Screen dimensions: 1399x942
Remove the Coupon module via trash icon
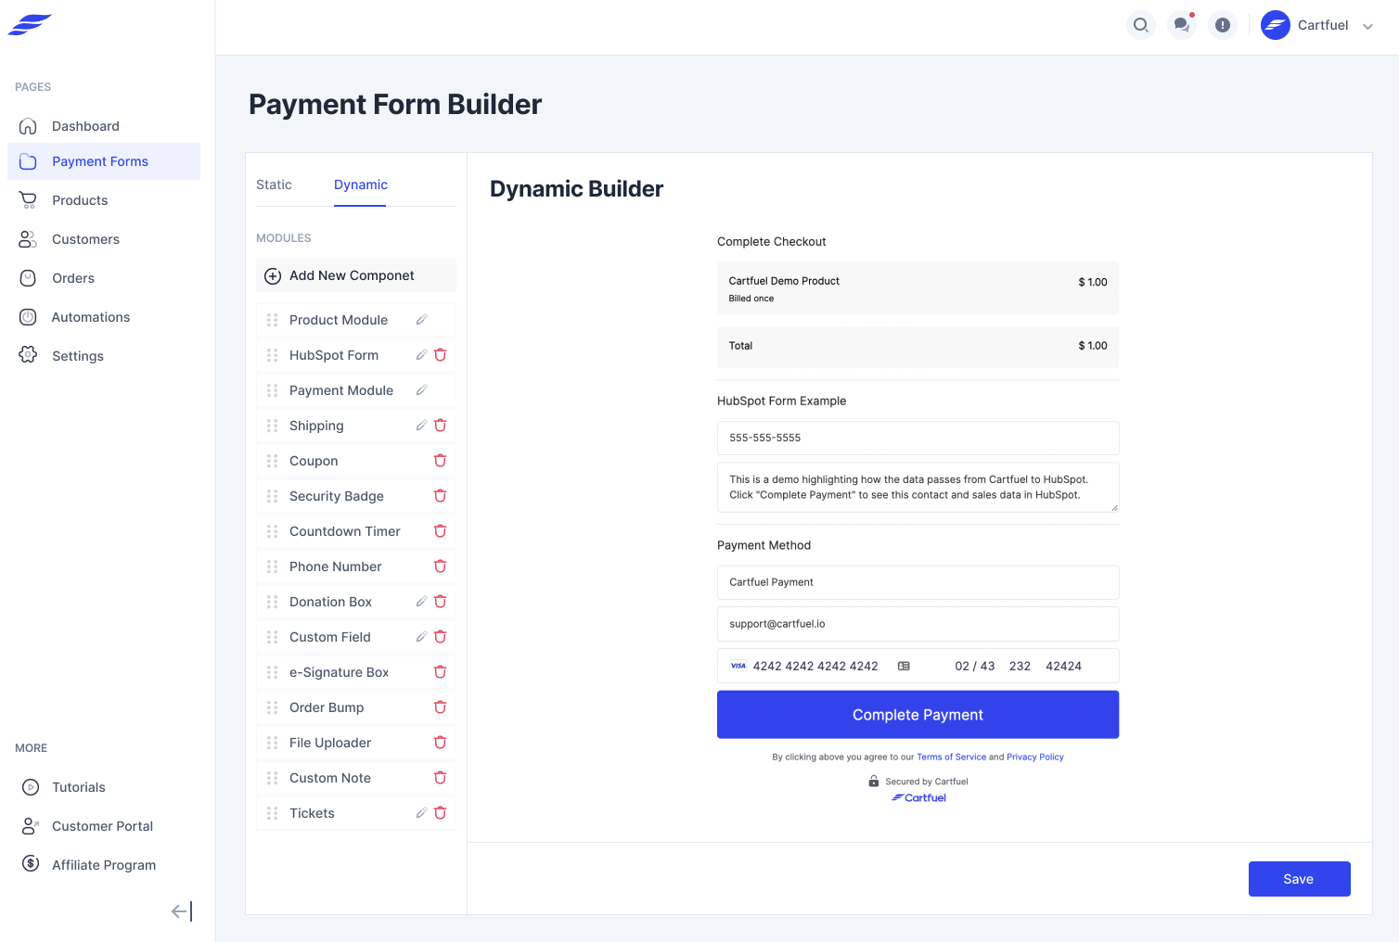pos(441,461)
